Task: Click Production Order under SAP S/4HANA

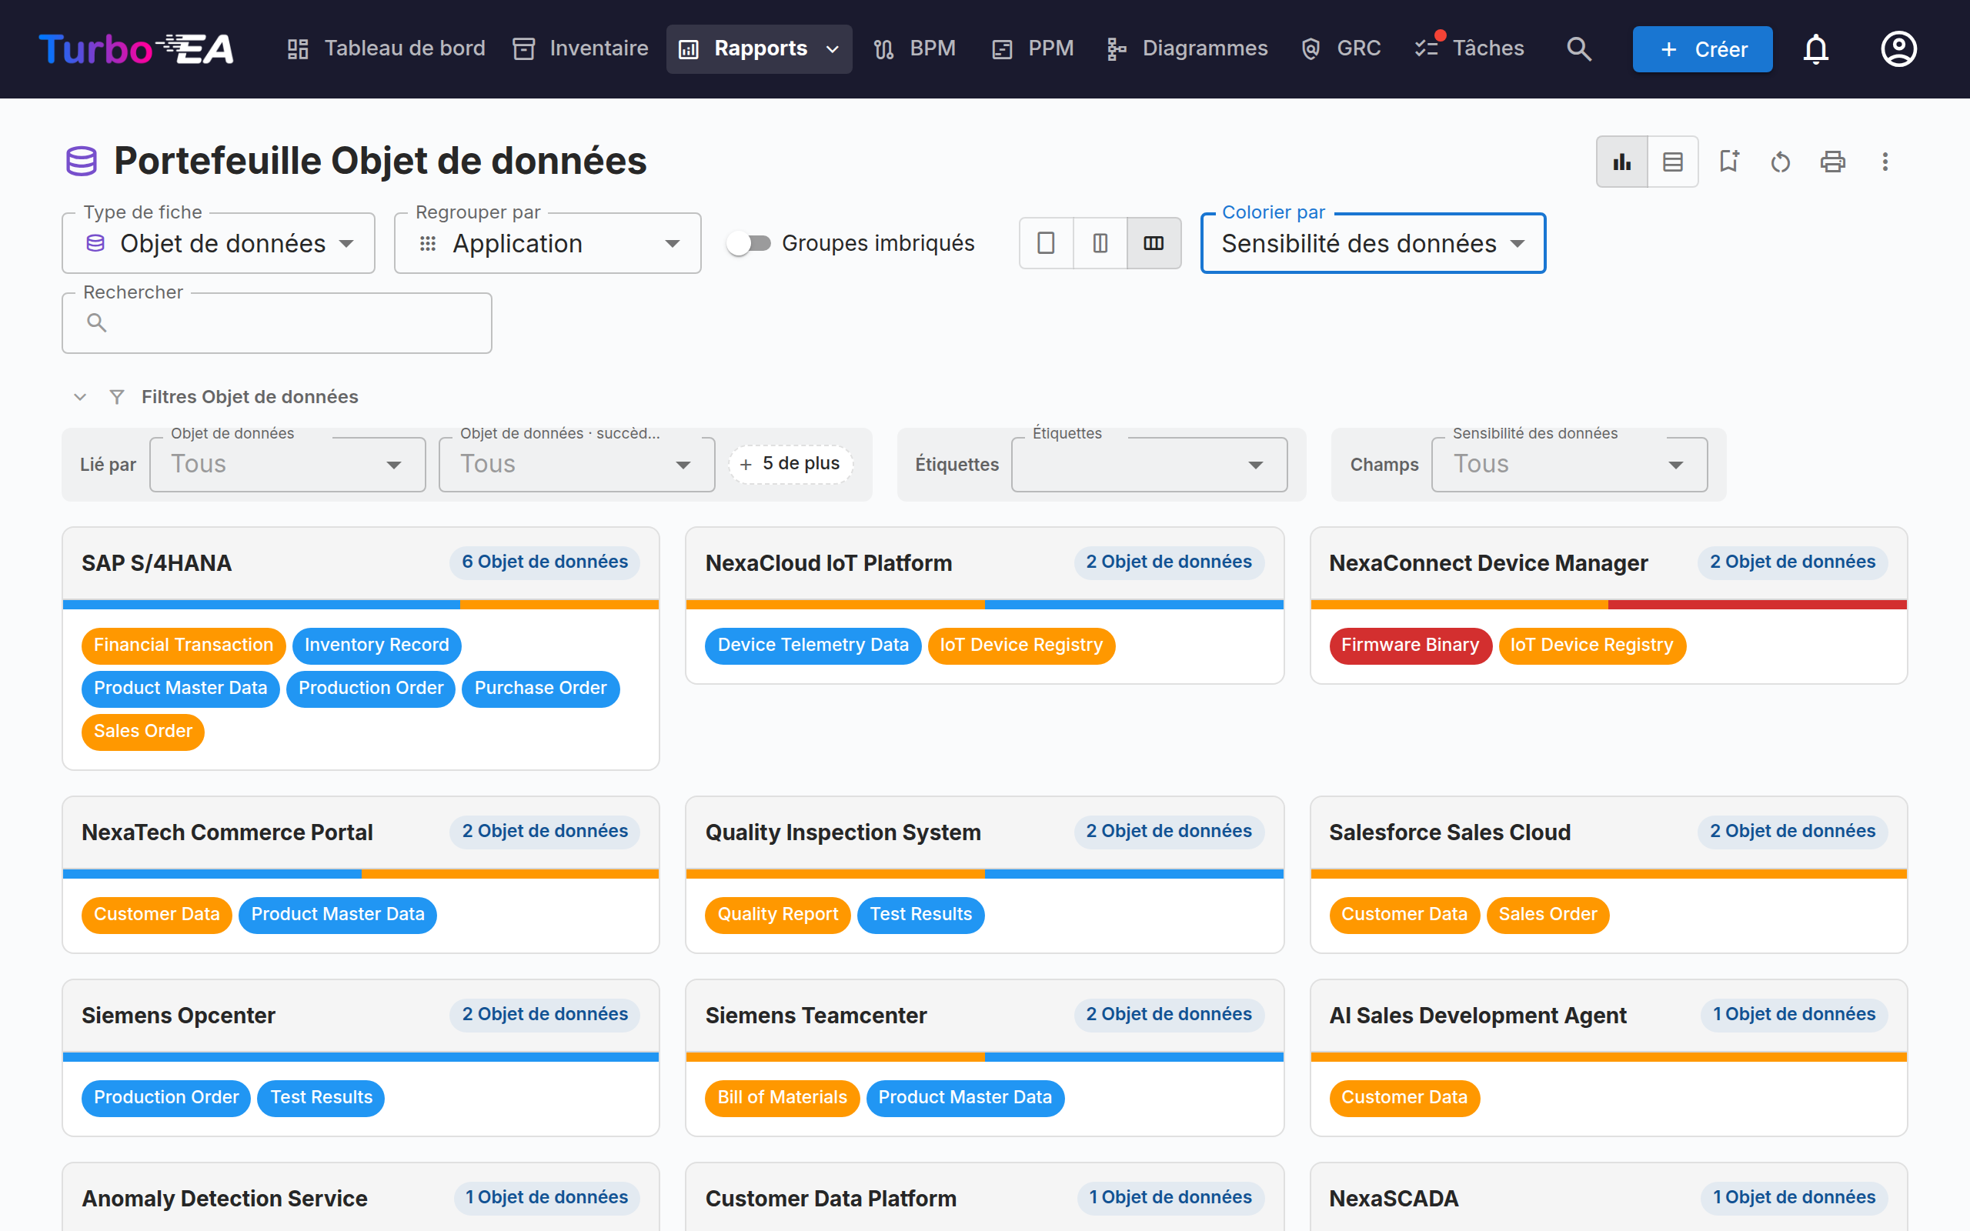Action: coord(370,689)
